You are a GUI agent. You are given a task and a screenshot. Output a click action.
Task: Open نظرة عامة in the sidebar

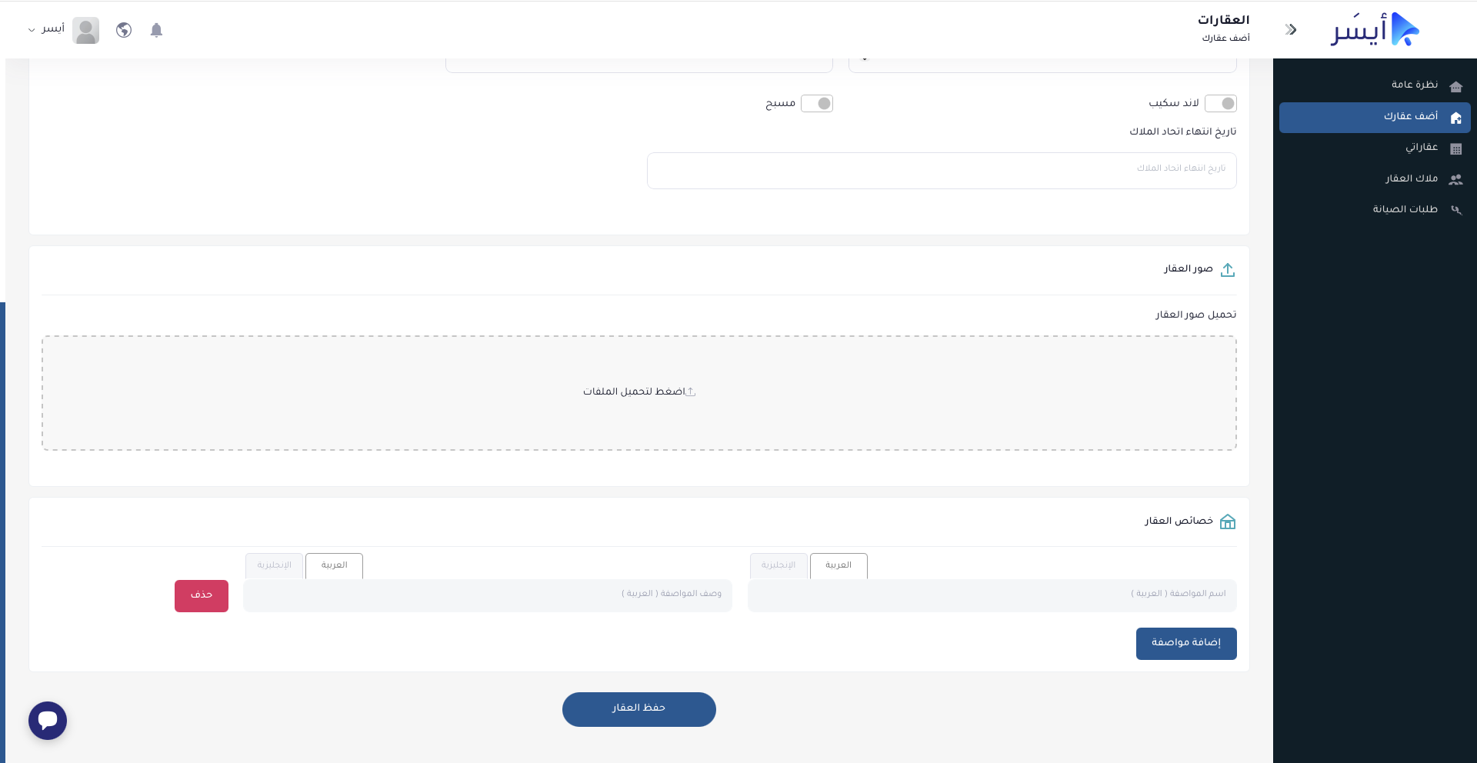[1414, 85]
